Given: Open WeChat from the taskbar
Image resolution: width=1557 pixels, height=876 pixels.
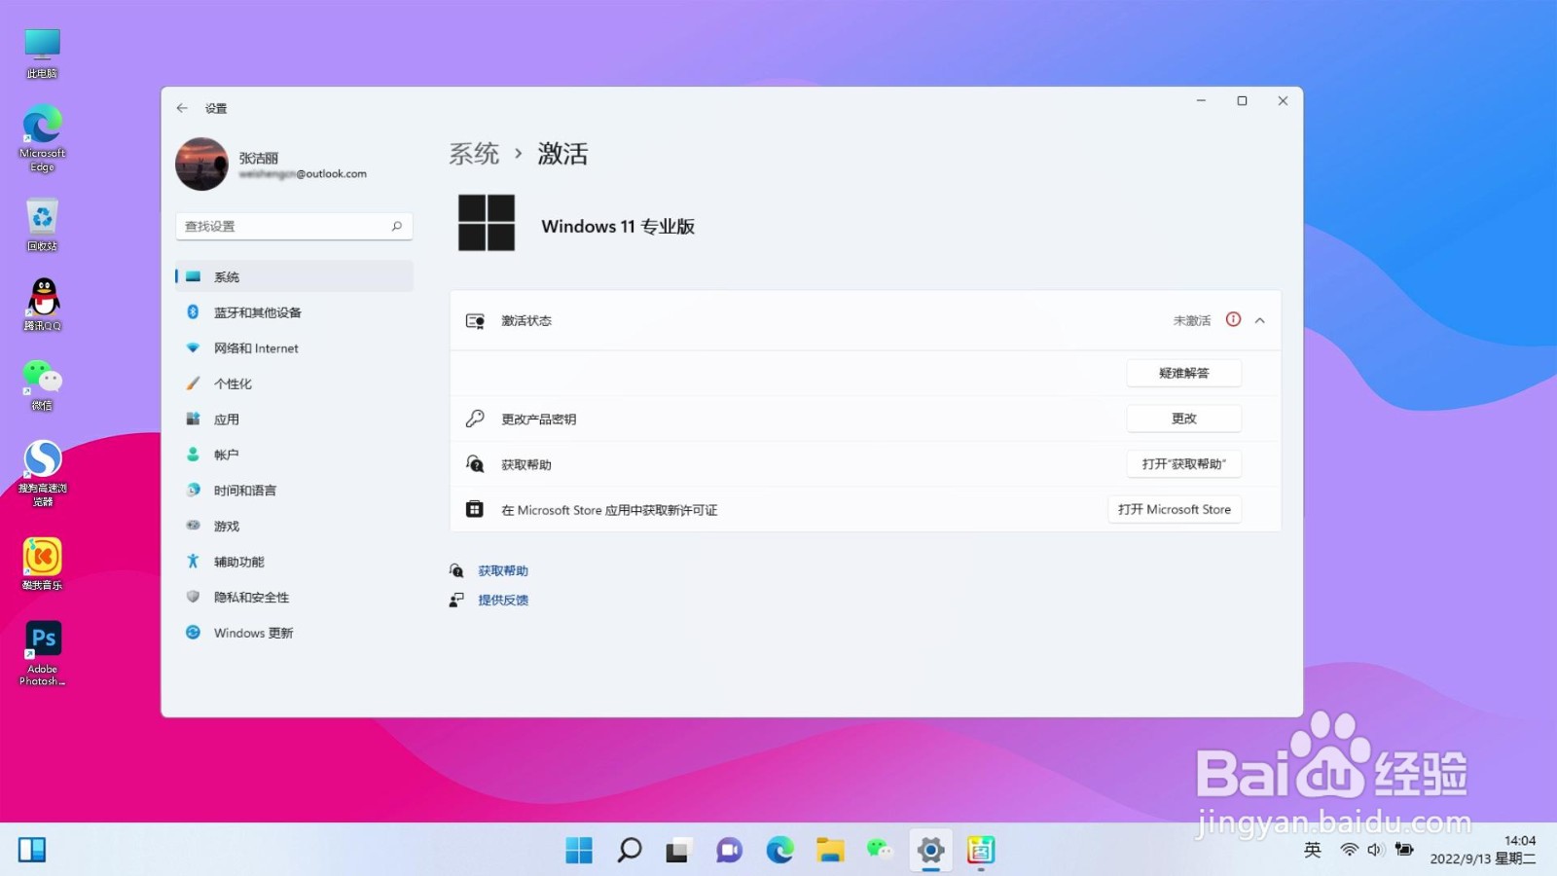Looking at the screenshot, I should click(880, 850).
